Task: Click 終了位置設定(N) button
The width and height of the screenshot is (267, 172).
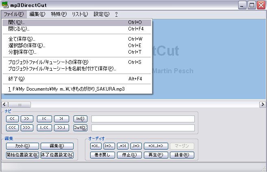Action: 57,155
